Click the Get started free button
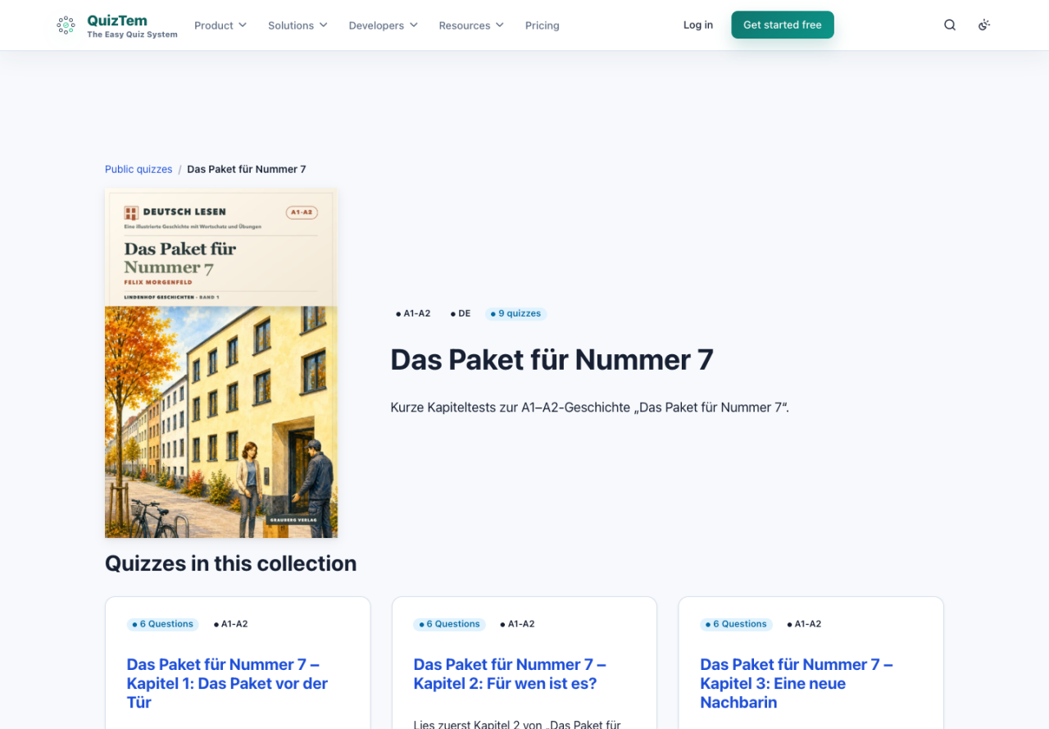Viewport: 1049px width, 729px height. coord(783,25)
